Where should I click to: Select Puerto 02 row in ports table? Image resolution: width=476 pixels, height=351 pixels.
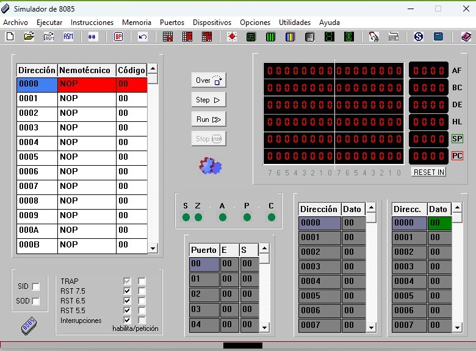pos(224,294)
